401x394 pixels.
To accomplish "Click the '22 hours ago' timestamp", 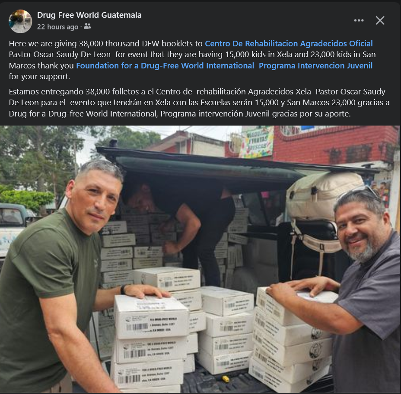I will click(x=57, y=27).
